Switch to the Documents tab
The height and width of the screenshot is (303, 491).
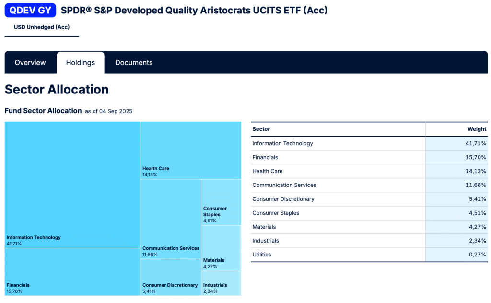coord(134,63)
